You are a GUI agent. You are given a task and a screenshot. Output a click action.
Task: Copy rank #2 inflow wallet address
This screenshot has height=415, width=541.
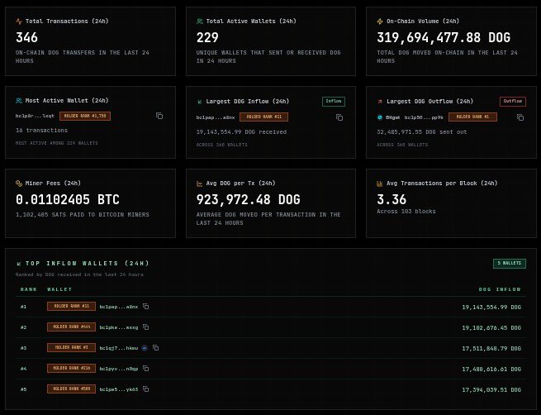pyautogui.click(x=145, y=327)
